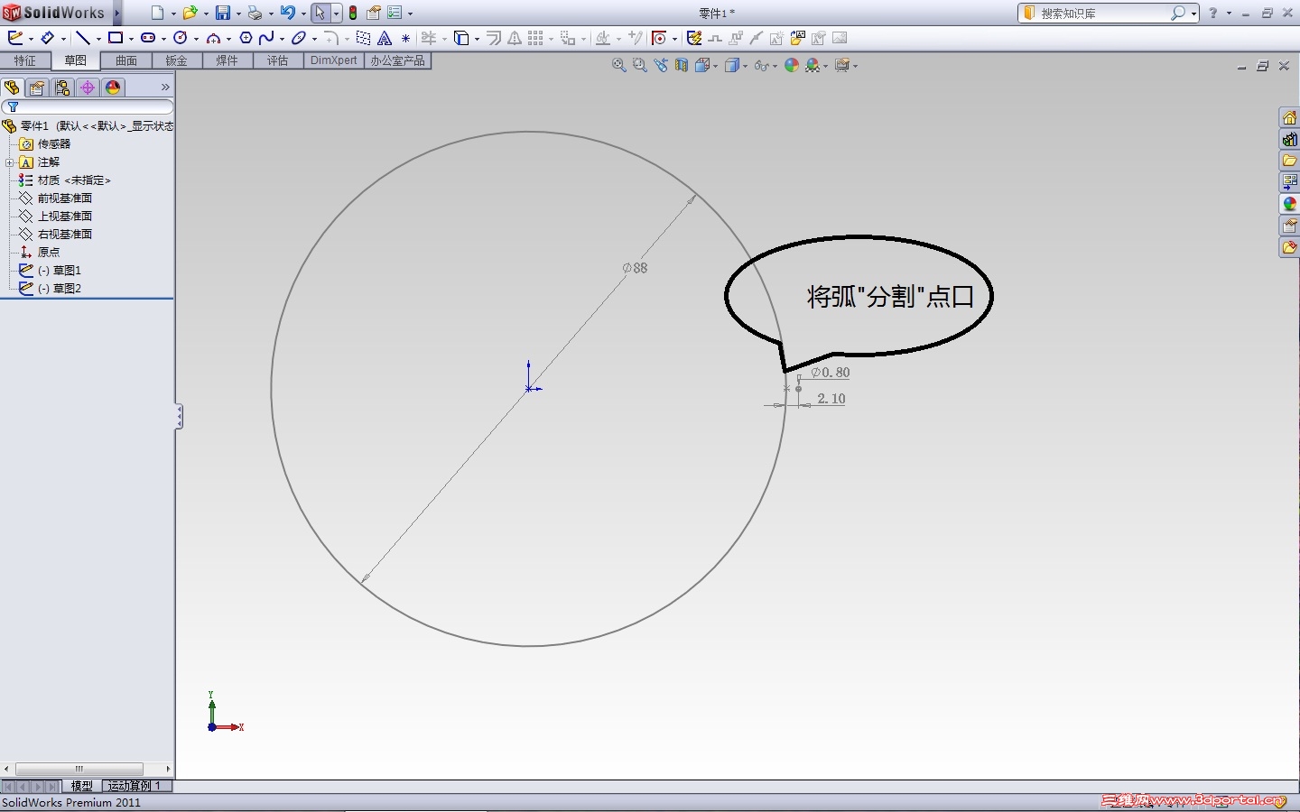Click the Zoom to Area icon
Screen dimensions: 1300x812
point(639,65)
